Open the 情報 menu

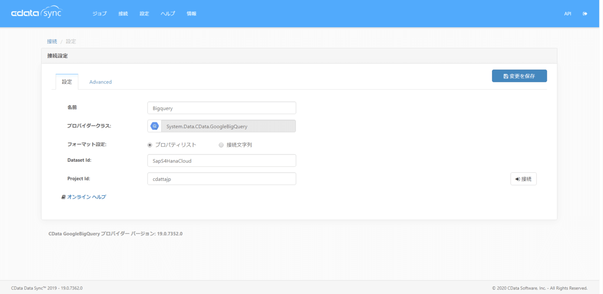(191, 14)
